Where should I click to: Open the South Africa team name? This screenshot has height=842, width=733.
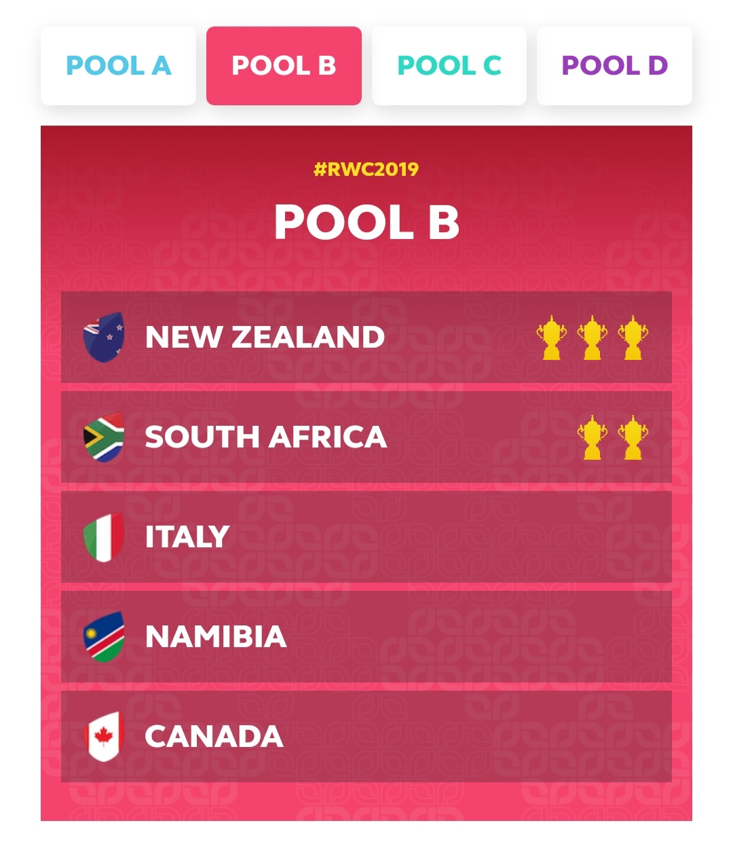[x=265, y=437]
